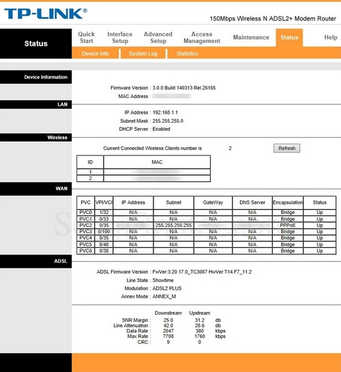The width and height of the screenshot is (341, 372).
Task: Go to Access Management tab
Action: 202,37
